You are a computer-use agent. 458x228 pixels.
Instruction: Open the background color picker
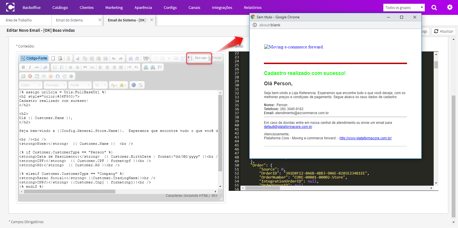tap(123, 85)
